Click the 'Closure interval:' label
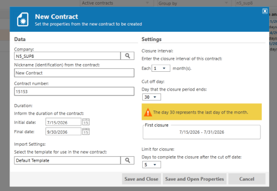Viewport: 277px width, 191px height. coord(157,51)
